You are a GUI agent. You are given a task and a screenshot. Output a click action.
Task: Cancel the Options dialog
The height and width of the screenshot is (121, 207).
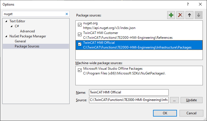tap(191, 113)
